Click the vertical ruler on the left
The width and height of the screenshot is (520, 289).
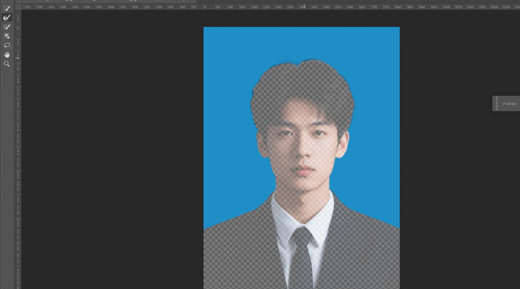coord(18,152)
